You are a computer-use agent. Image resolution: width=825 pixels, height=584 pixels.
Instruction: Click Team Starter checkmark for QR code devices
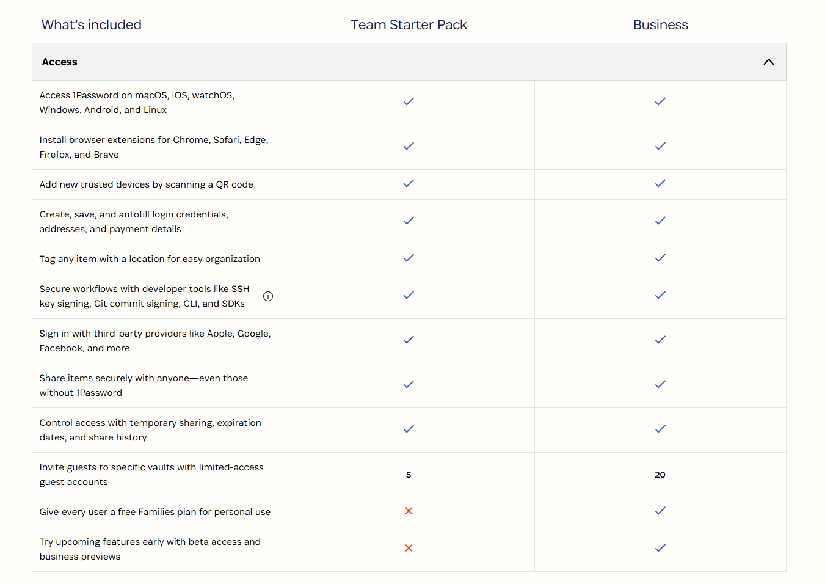pyautogui.click(x=409, y=183)
